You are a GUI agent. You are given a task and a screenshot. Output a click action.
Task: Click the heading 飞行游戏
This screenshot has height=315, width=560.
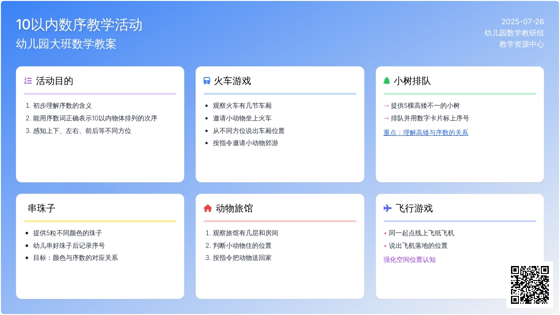pos(414,208)
